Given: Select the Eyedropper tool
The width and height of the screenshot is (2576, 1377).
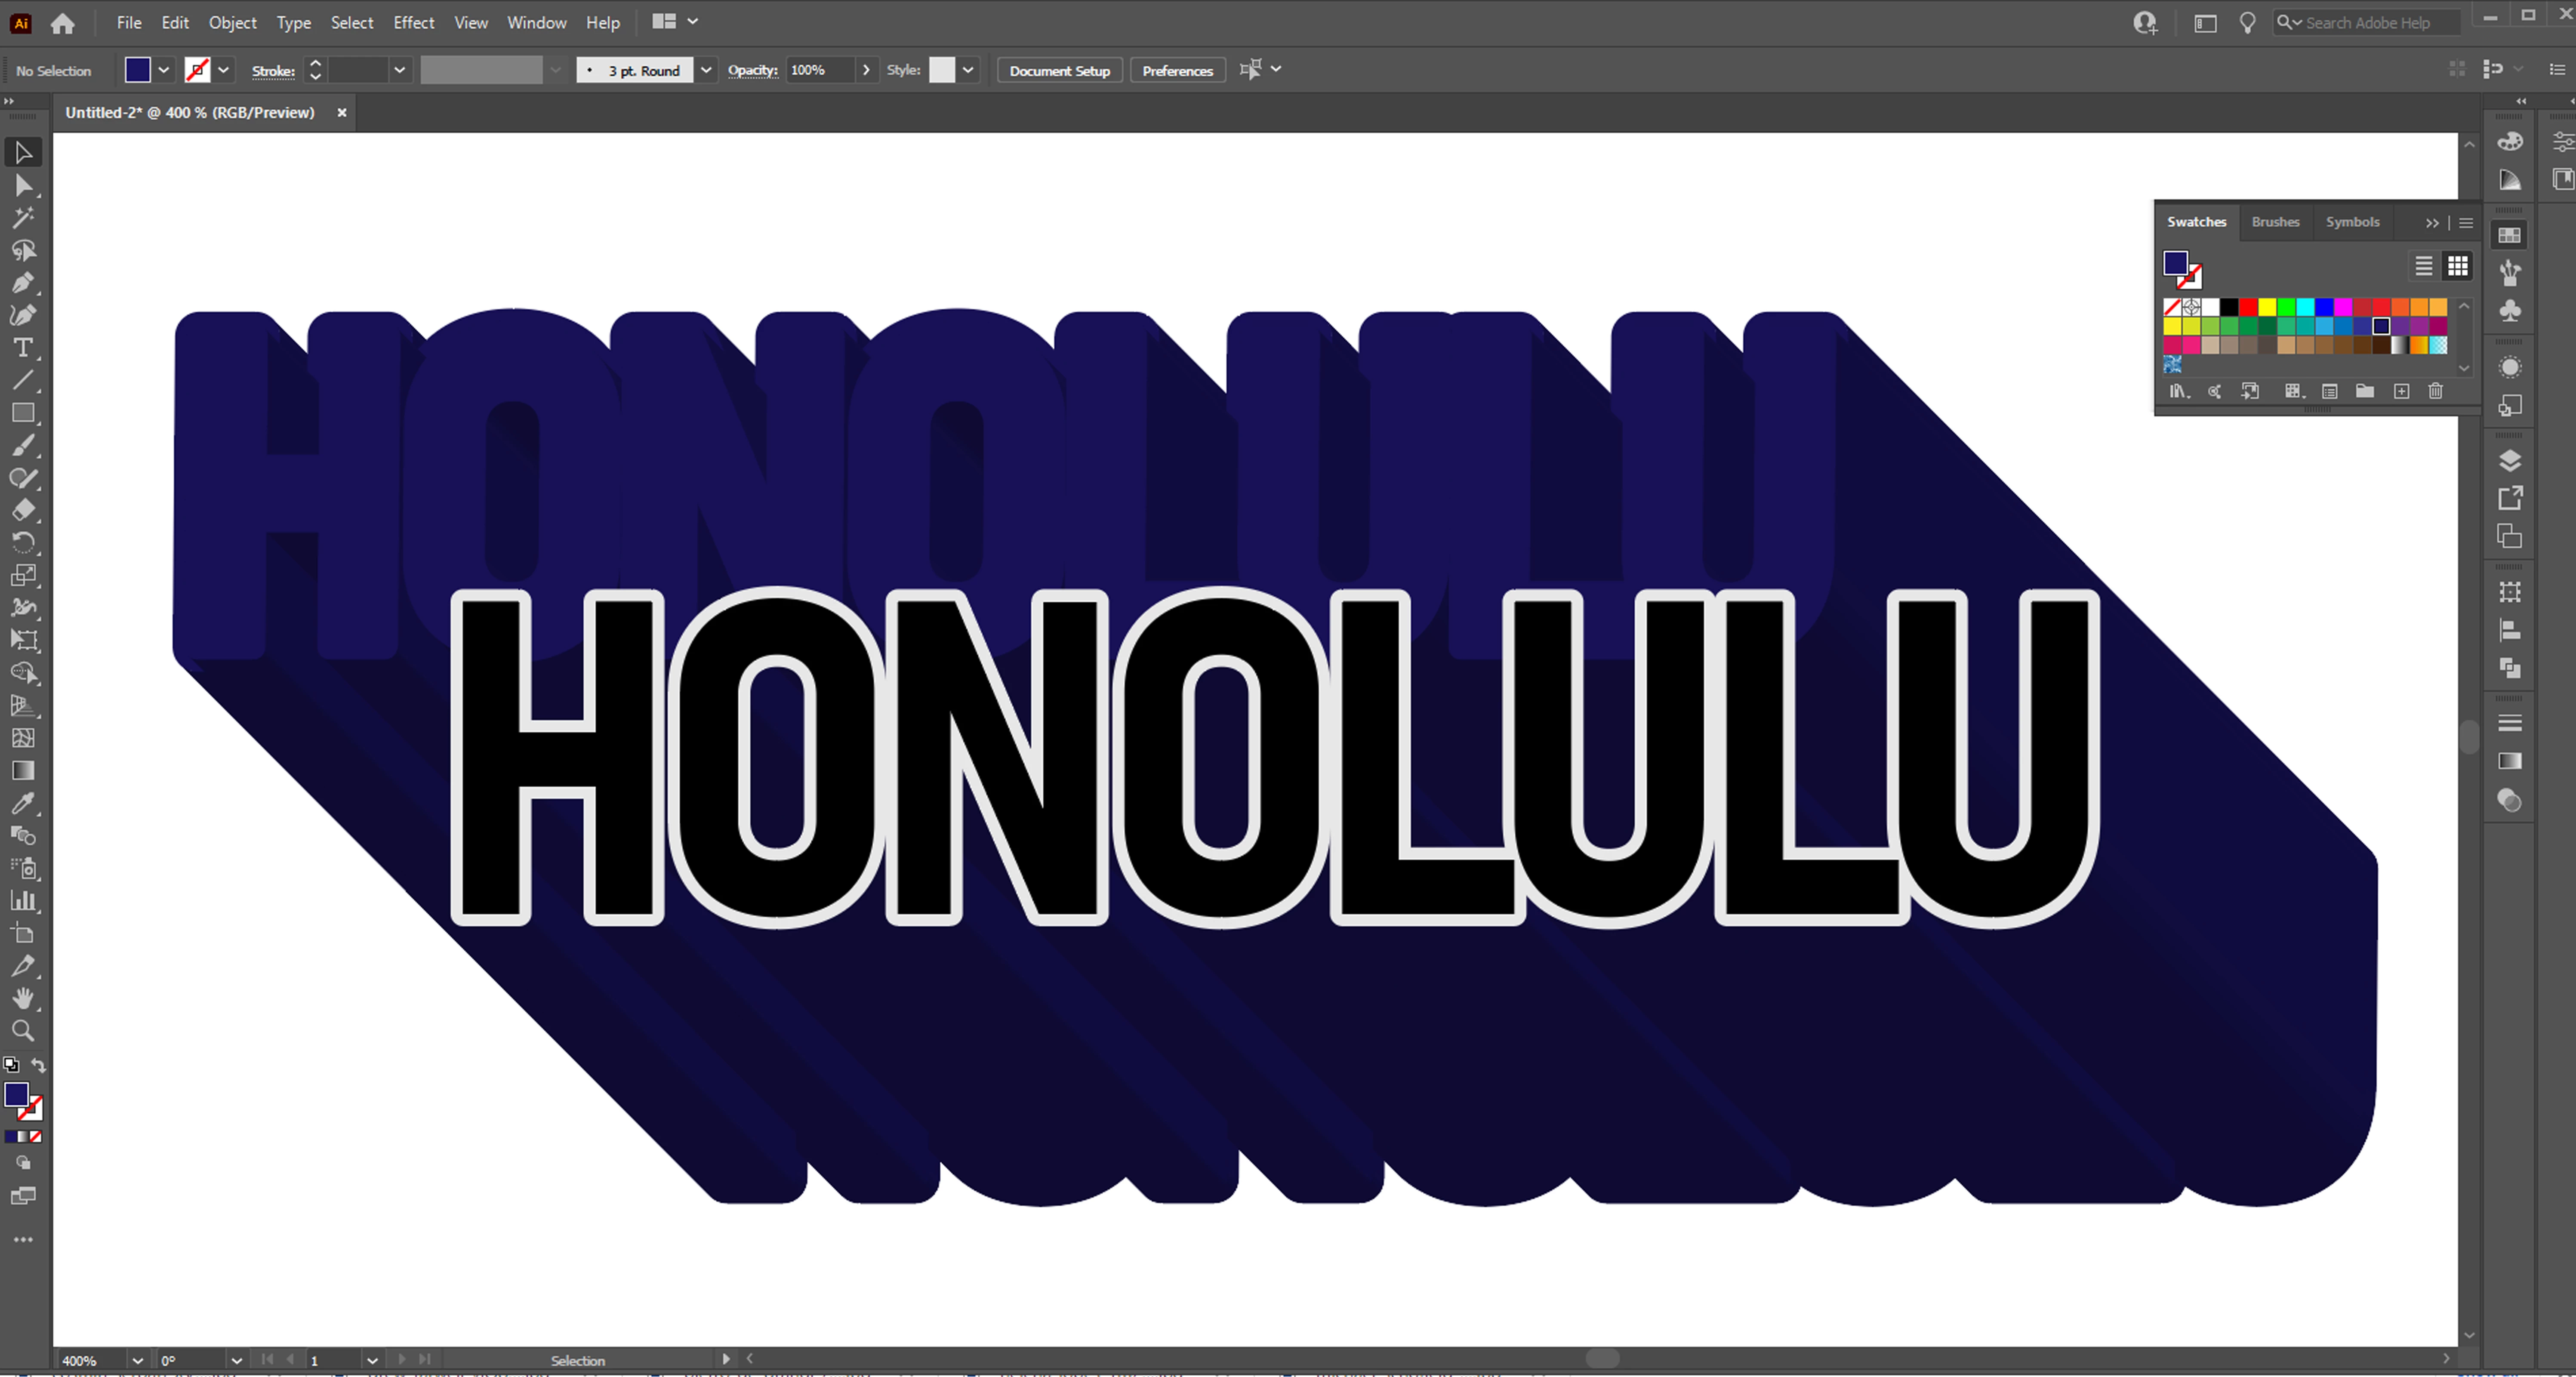Looking at the screenshot, I should (23, 803).
